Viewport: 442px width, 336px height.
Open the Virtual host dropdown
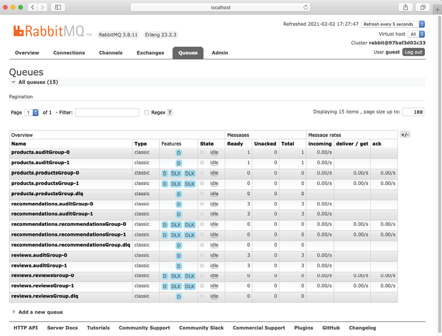pyautogui.click(x=417, y=34)
